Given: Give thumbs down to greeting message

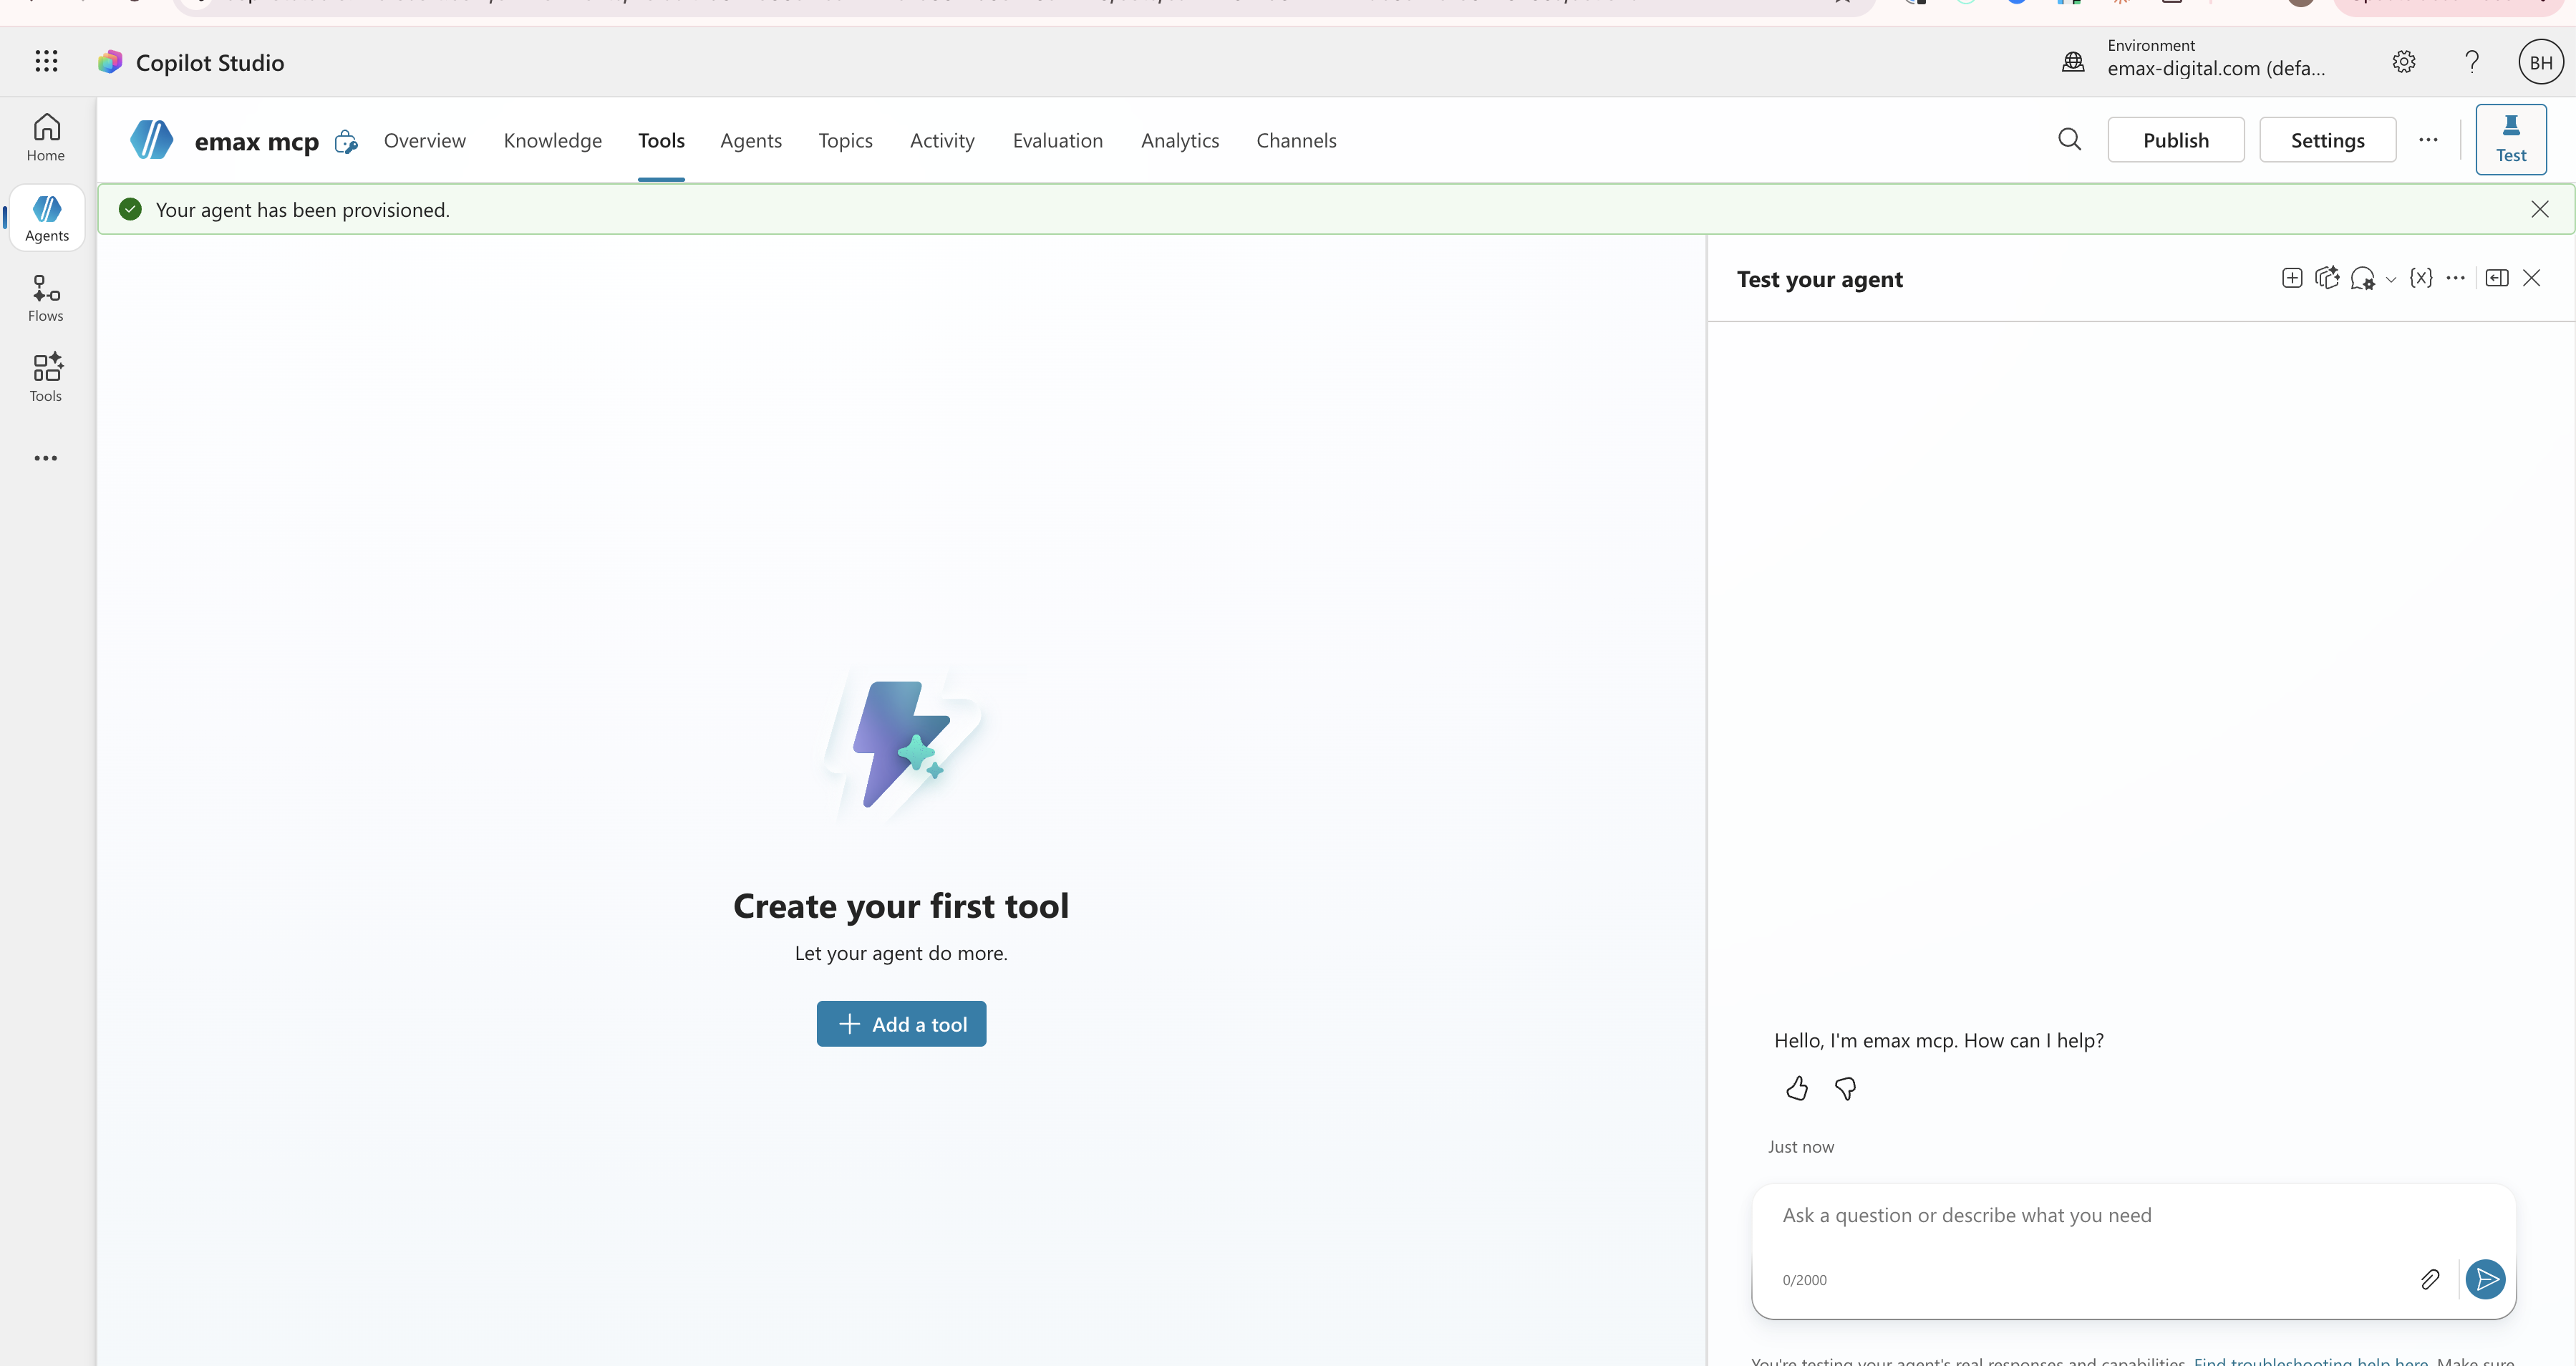Looking at the screenshot, I should tap(1846, 1089).
